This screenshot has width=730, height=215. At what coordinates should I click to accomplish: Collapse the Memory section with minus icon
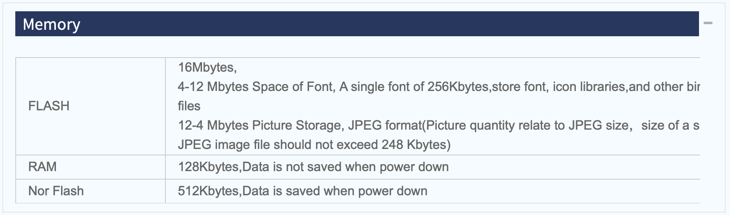tap(708, 23)
